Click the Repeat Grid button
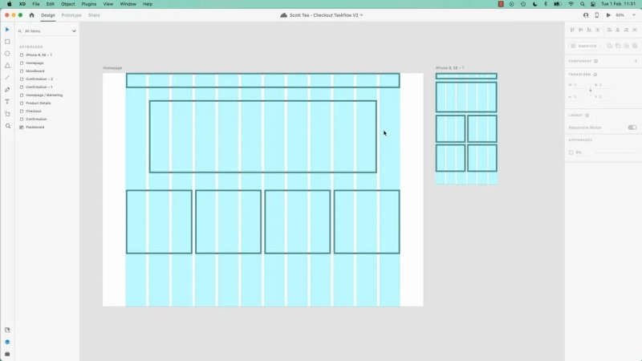 click(584, 46)
